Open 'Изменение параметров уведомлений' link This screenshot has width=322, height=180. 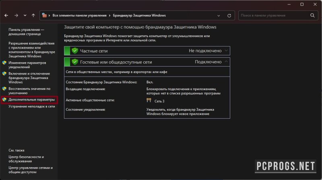[27, 65]
